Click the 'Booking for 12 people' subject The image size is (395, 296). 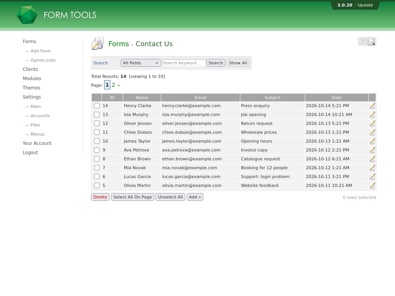(264, 168)
